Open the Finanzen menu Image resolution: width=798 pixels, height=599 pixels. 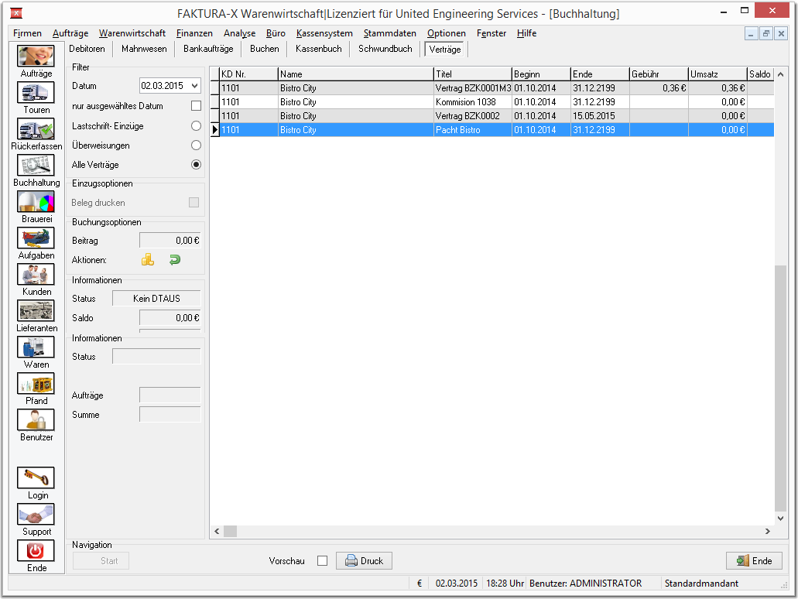194,33
